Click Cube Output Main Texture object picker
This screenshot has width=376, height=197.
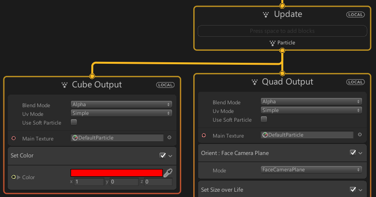coord(169,138)
